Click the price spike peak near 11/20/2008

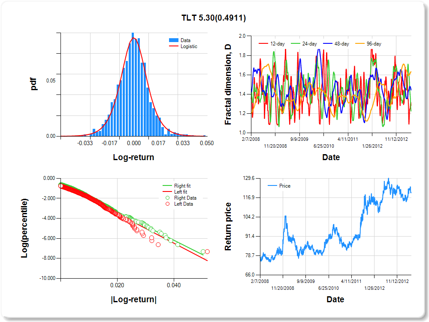point(285,216)
